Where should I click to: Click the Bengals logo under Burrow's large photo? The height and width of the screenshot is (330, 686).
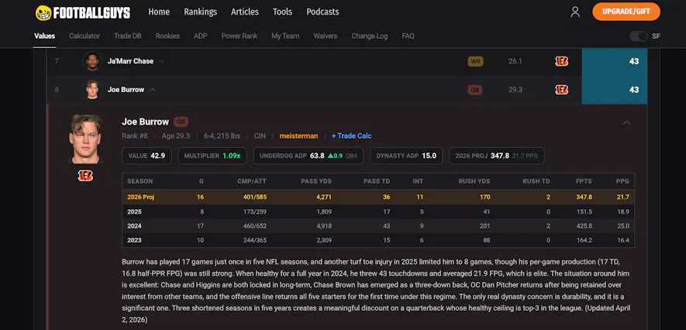click(x=85, y=176)
